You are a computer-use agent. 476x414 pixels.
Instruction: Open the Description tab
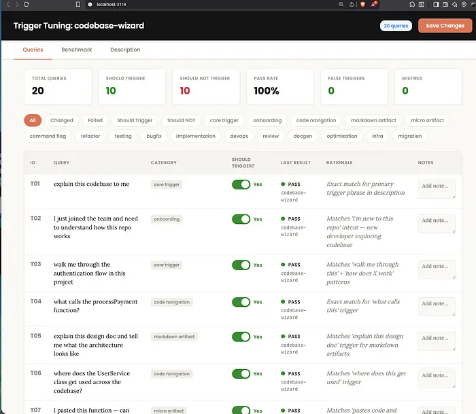pos(125,50)
